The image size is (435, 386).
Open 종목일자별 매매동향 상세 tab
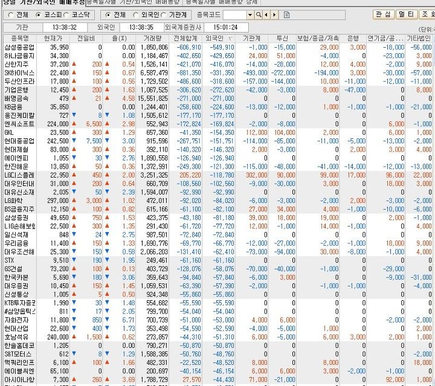coord(221,2)
